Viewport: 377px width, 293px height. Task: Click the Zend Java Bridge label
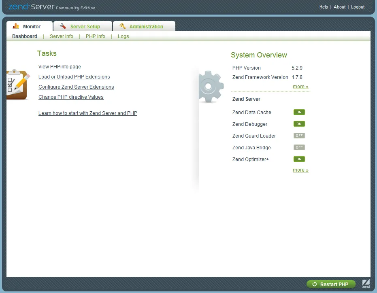coord(251,148)
